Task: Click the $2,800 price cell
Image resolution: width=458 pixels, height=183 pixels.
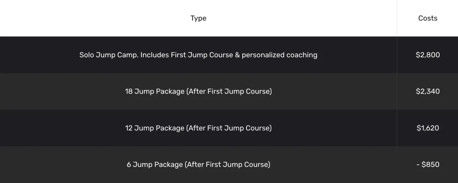Action: coord(428,55)
